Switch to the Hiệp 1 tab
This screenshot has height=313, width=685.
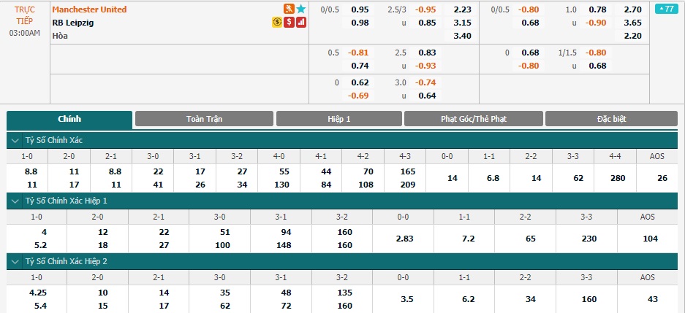click(339, 119)
